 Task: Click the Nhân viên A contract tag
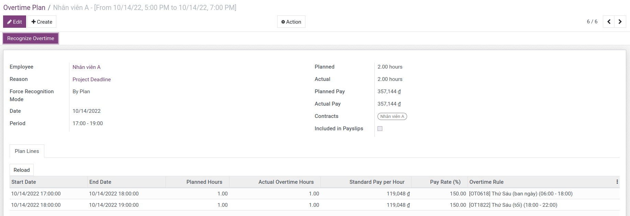coord(392,117)
